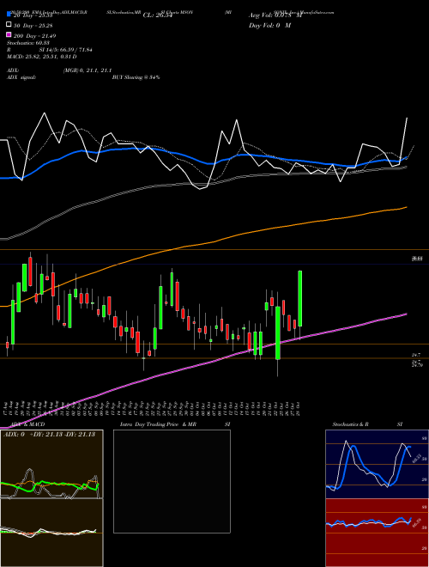Click the 'MACD: 25.82, 25.51, 0.31 D' line
This screenshot has height=567, width=429.
(x=41, y=57)
